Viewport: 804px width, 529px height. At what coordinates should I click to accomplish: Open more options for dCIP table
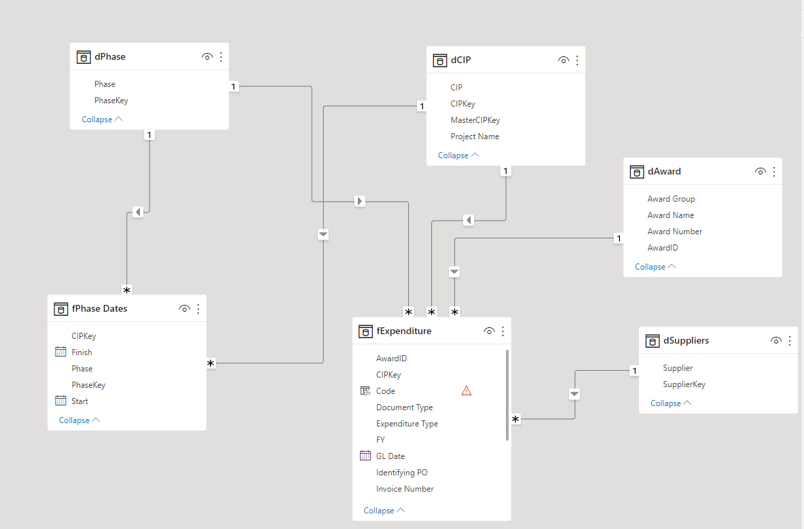pos(577,60)
